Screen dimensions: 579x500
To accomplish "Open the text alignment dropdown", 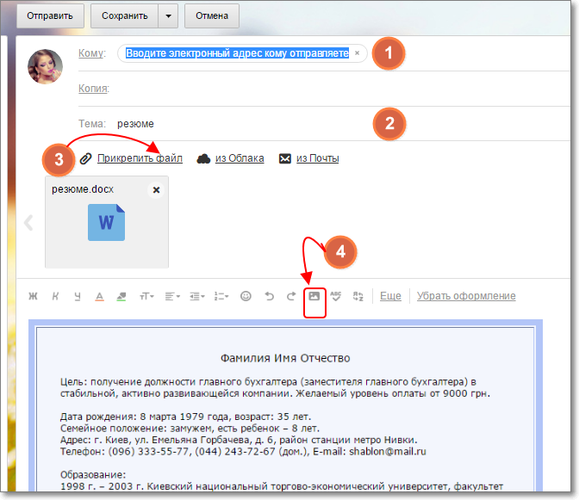I will (172, 296).
